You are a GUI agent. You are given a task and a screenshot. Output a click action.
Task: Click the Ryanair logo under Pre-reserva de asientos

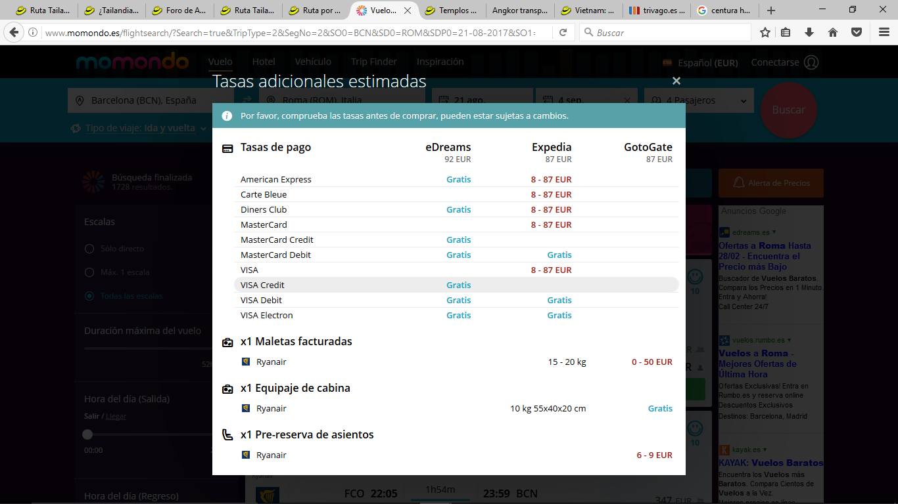coord(246,455)
